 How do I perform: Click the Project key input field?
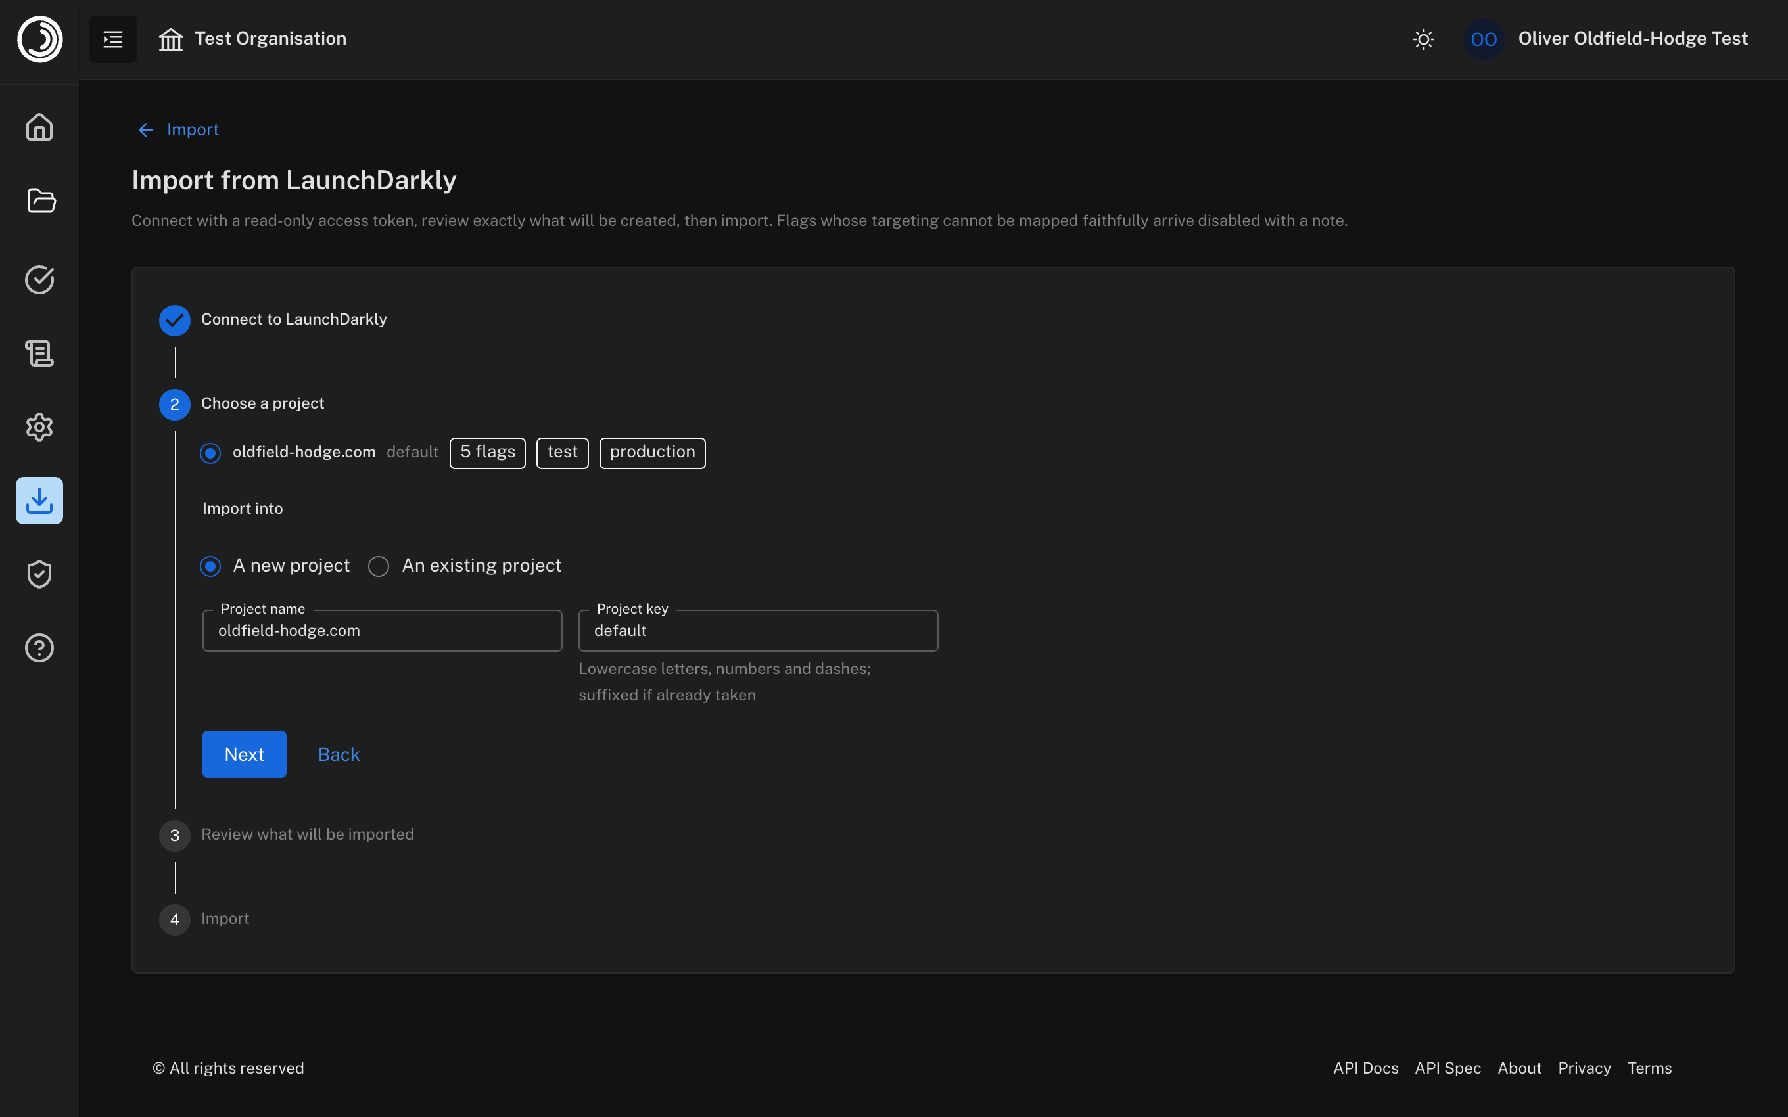tap(758, 631)
